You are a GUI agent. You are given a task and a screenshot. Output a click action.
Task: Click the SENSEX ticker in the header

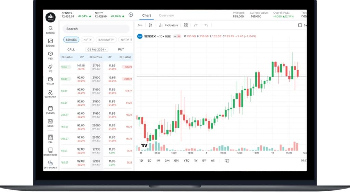(76, 15)
